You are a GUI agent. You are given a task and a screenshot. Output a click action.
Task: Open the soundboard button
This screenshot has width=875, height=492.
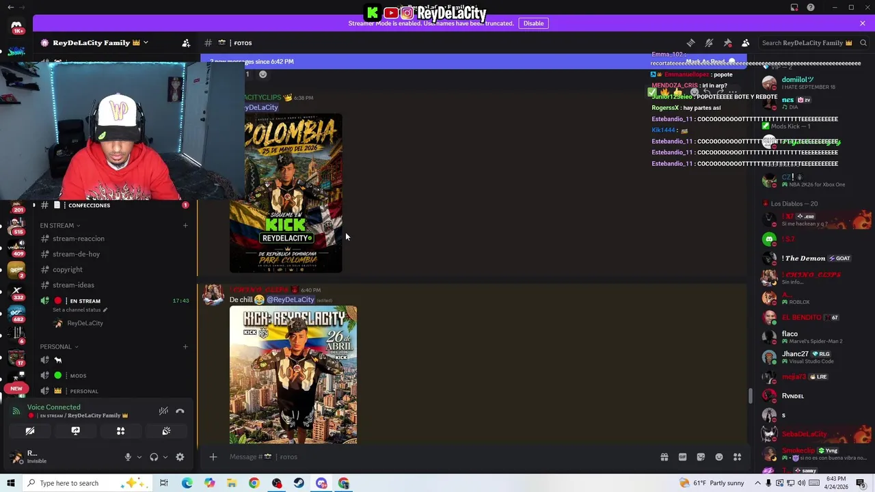166,431
